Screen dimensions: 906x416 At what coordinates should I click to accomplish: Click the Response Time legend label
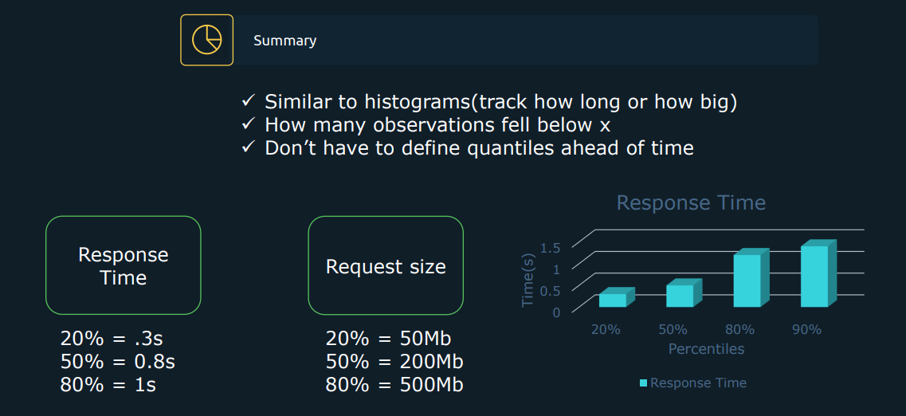coord(698,383)
